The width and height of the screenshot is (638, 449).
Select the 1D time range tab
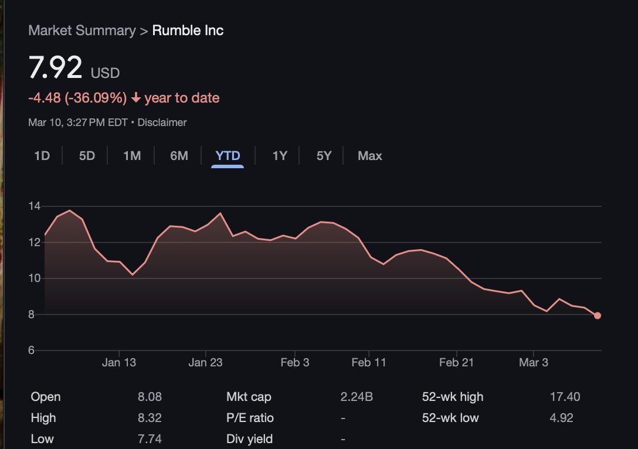pos(42,156)
